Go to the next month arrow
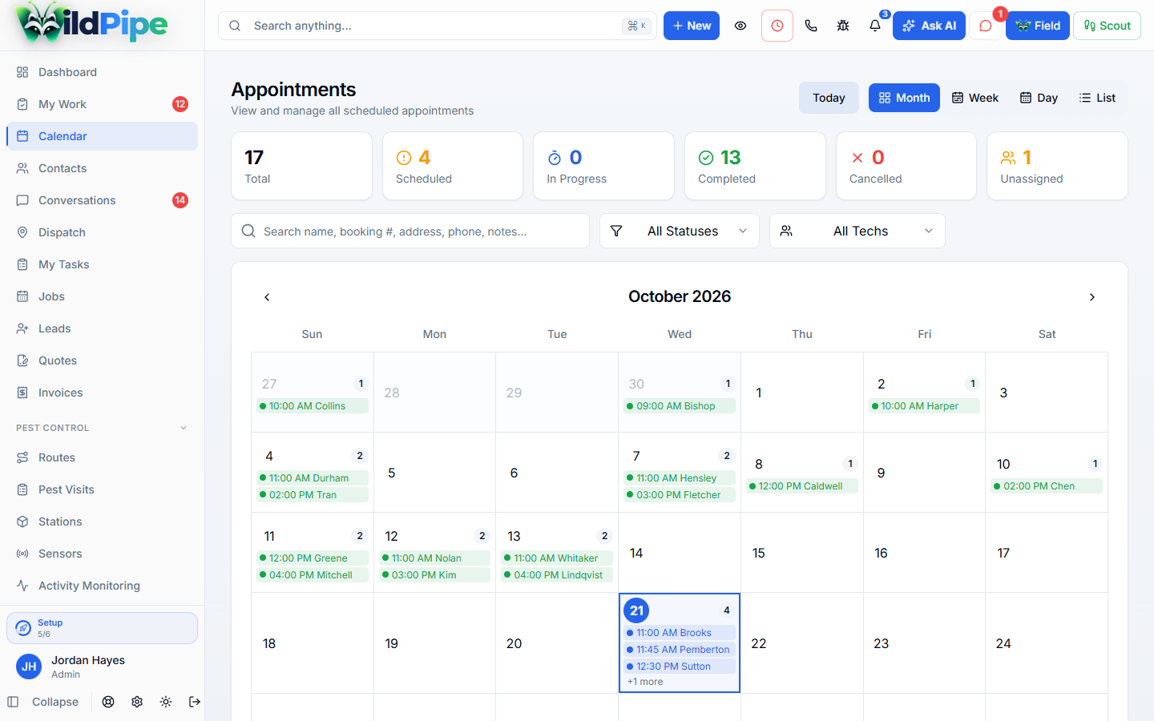1154x721 pixels. 1092,297
